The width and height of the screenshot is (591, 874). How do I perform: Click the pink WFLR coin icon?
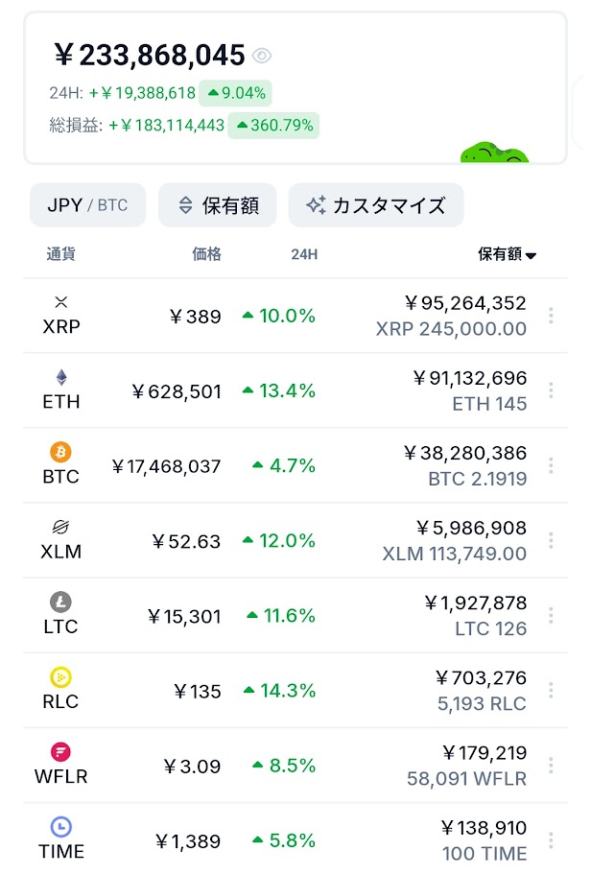[61, 752]
